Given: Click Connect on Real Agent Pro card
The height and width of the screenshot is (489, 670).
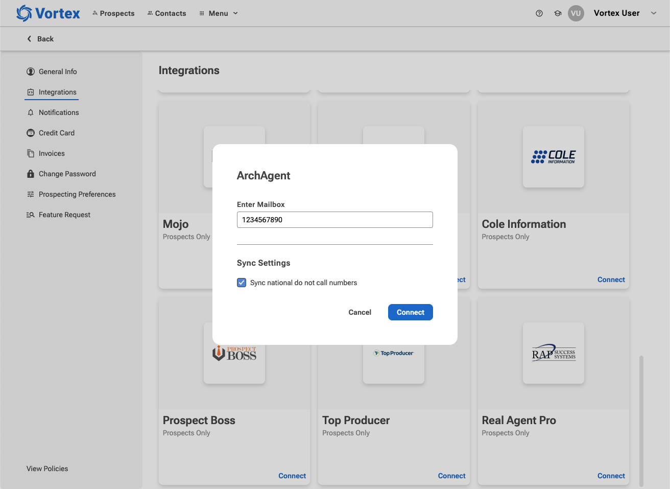Looking at the screenshot, I should (x=611, y=476).
